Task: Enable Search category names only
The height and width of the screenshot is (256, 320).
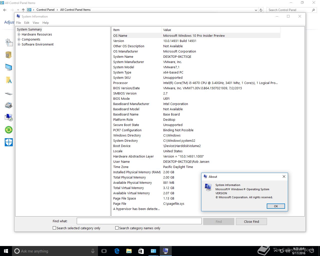Action: click(x=117, y=228)
